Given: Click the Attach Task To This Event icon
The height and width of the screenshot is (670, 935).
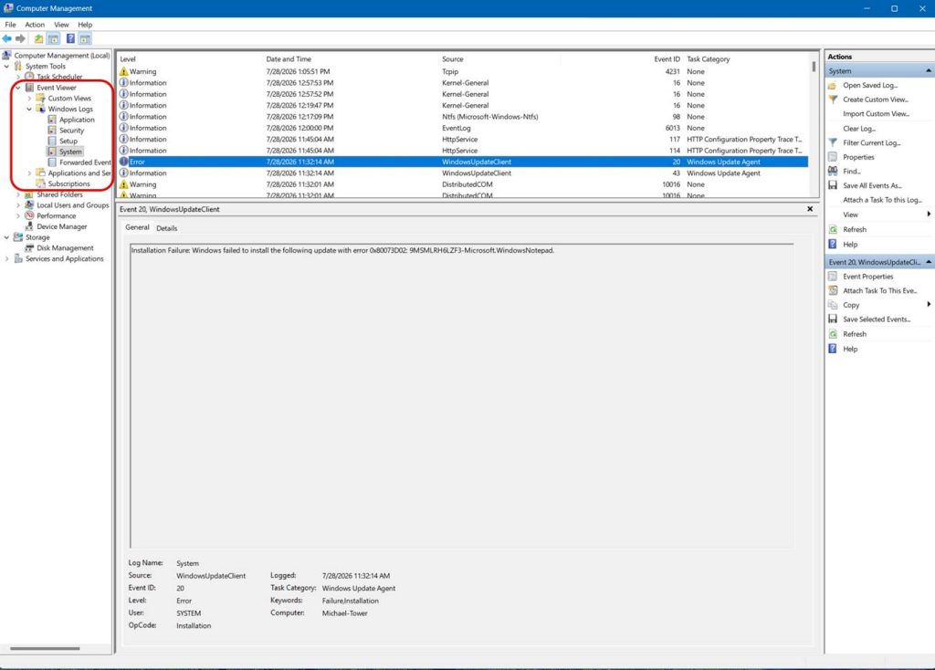Looking at the screenshot, I should pyautogui.click(x=833, y=291).
